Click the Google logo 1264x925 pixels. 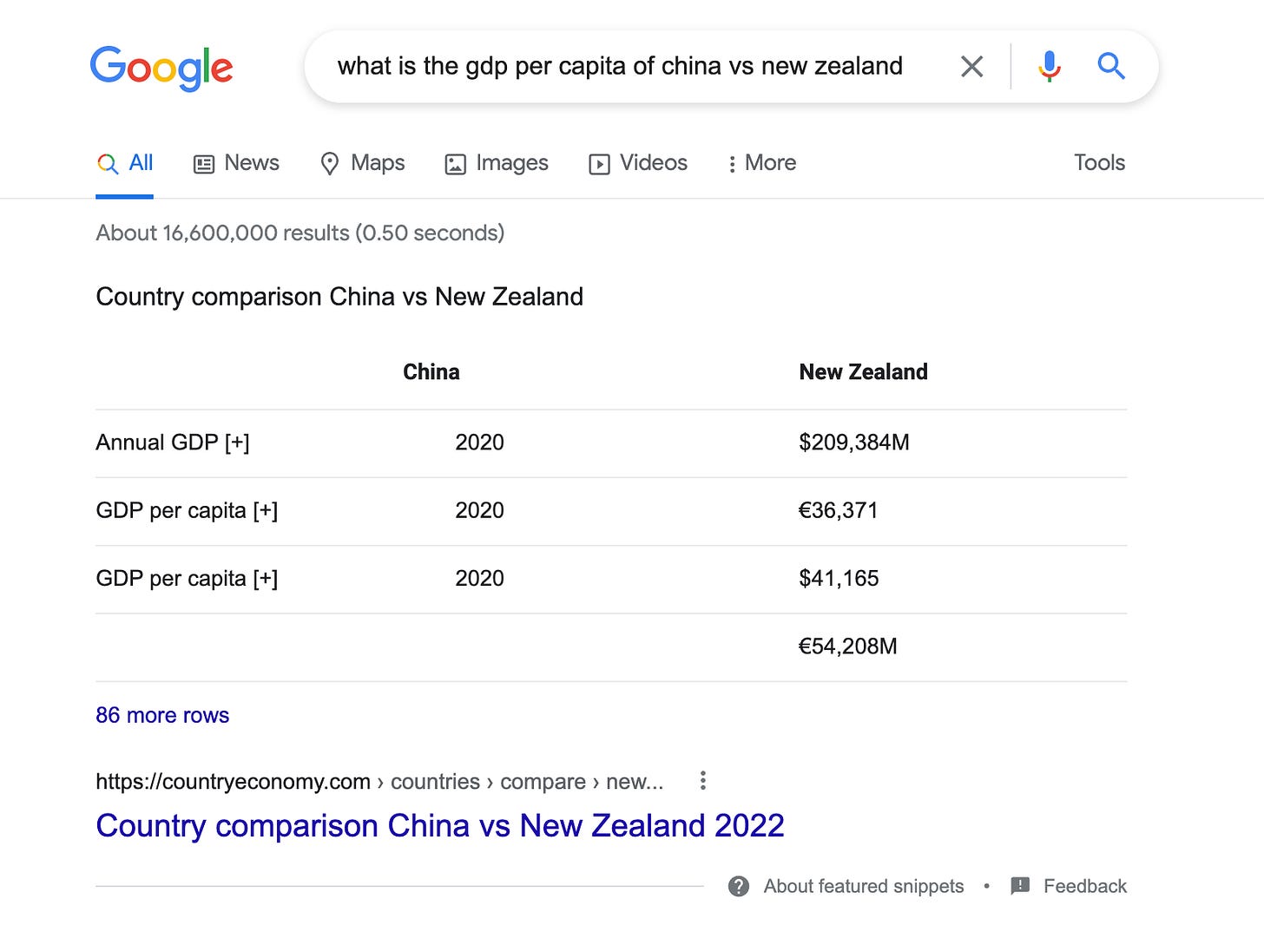(161, 67)
